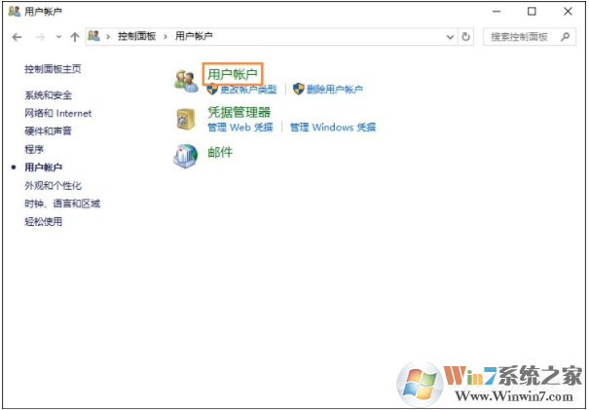This screenshot has height=410, width=589.
Task: Go back using the back arrow
Action: tap(17, 37)
